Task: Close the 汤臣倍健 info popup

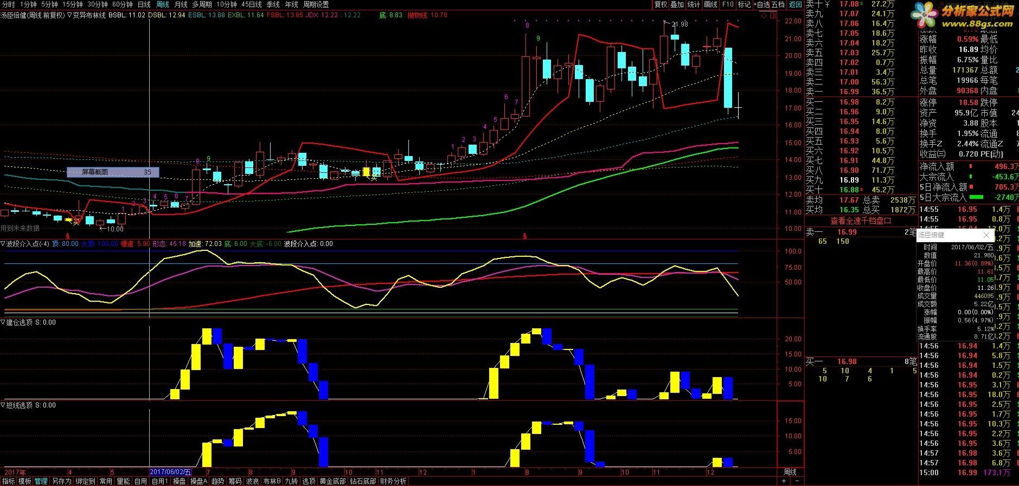Action: pos(986,236)
